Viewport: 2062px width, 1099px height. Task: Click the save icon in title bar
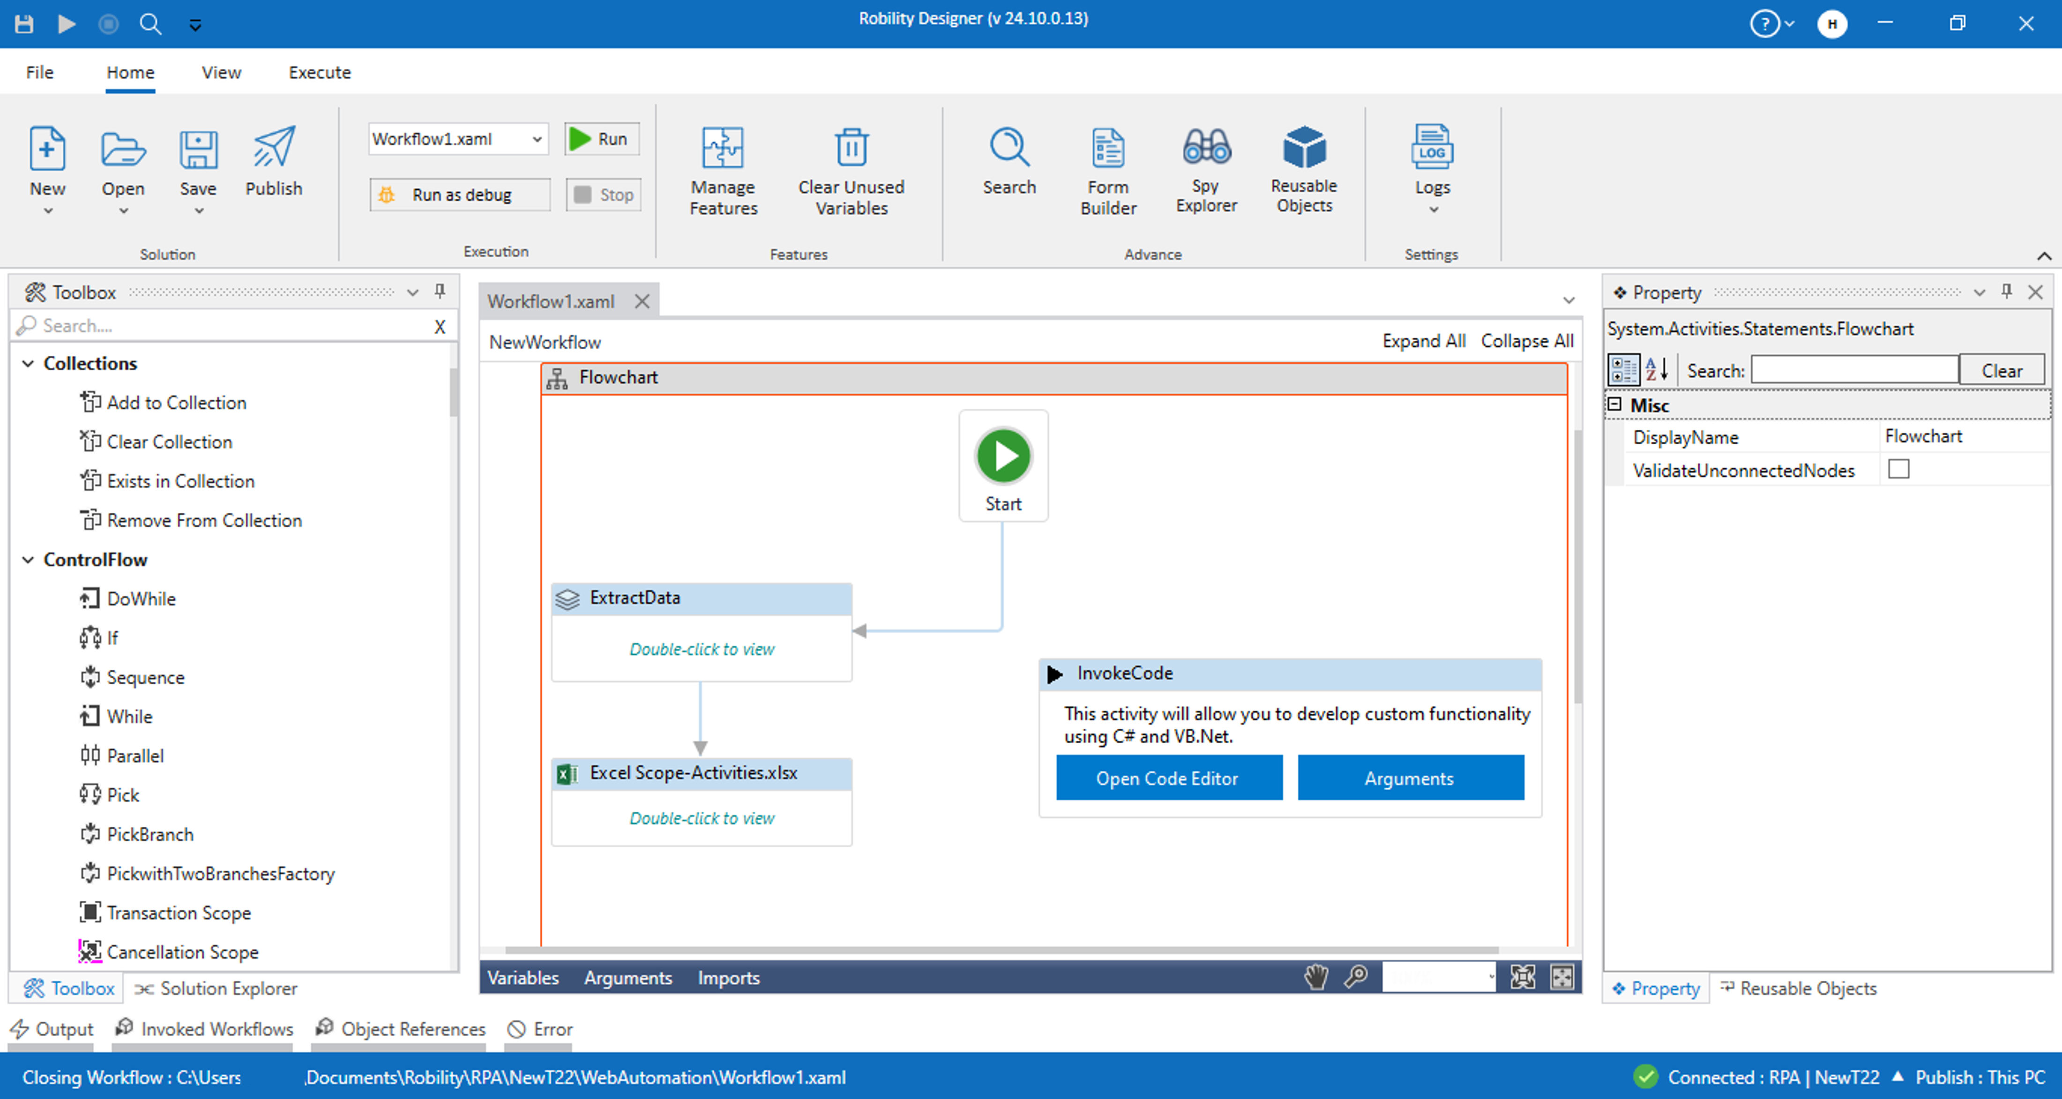coord(24,23)
